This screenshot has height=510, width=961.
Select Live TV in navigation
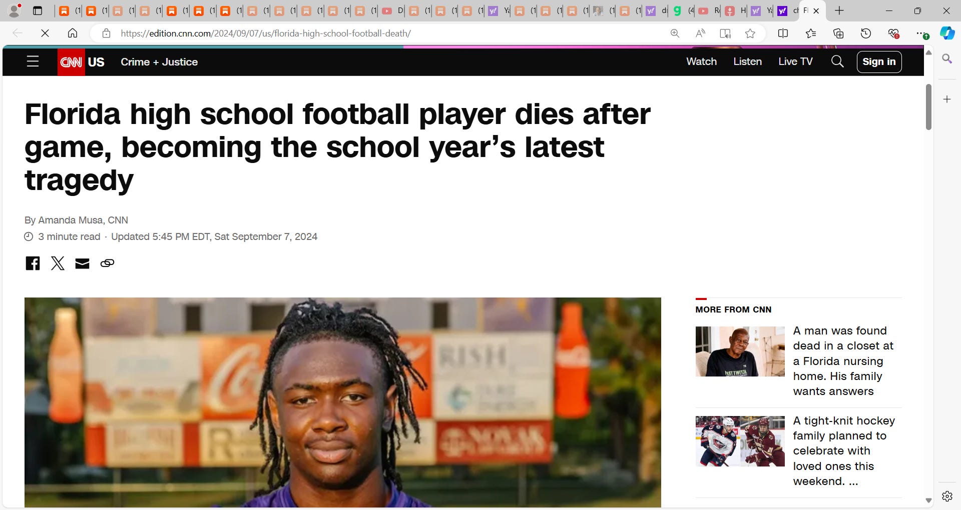795,61
